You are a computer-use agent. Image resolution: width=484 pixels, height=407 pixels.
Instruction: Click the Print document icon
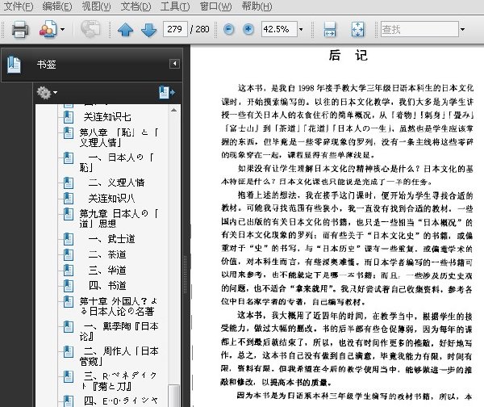click(x=20, y=29)
